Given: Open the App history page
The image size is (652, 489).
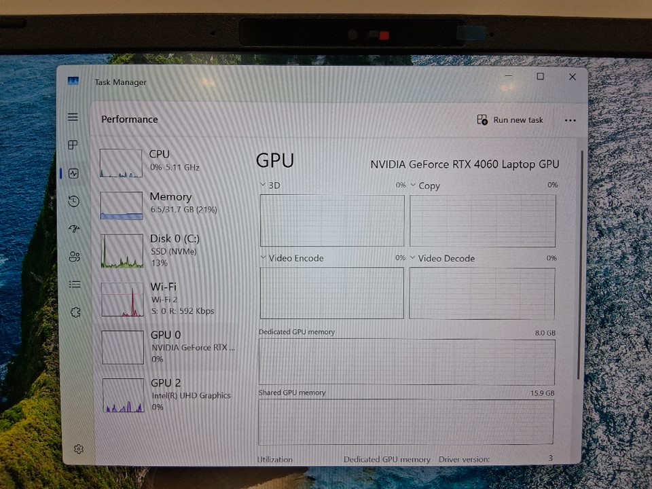Looking at the screenshot, I should click(74, 201).
